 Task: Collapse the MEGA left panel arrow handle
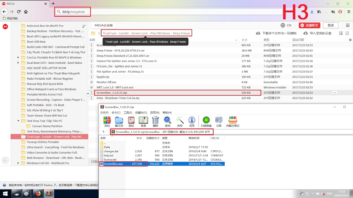pos(88,94)
